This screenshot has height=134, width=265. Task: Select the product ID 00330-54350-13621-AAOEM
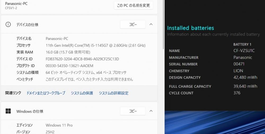point(69,66)
